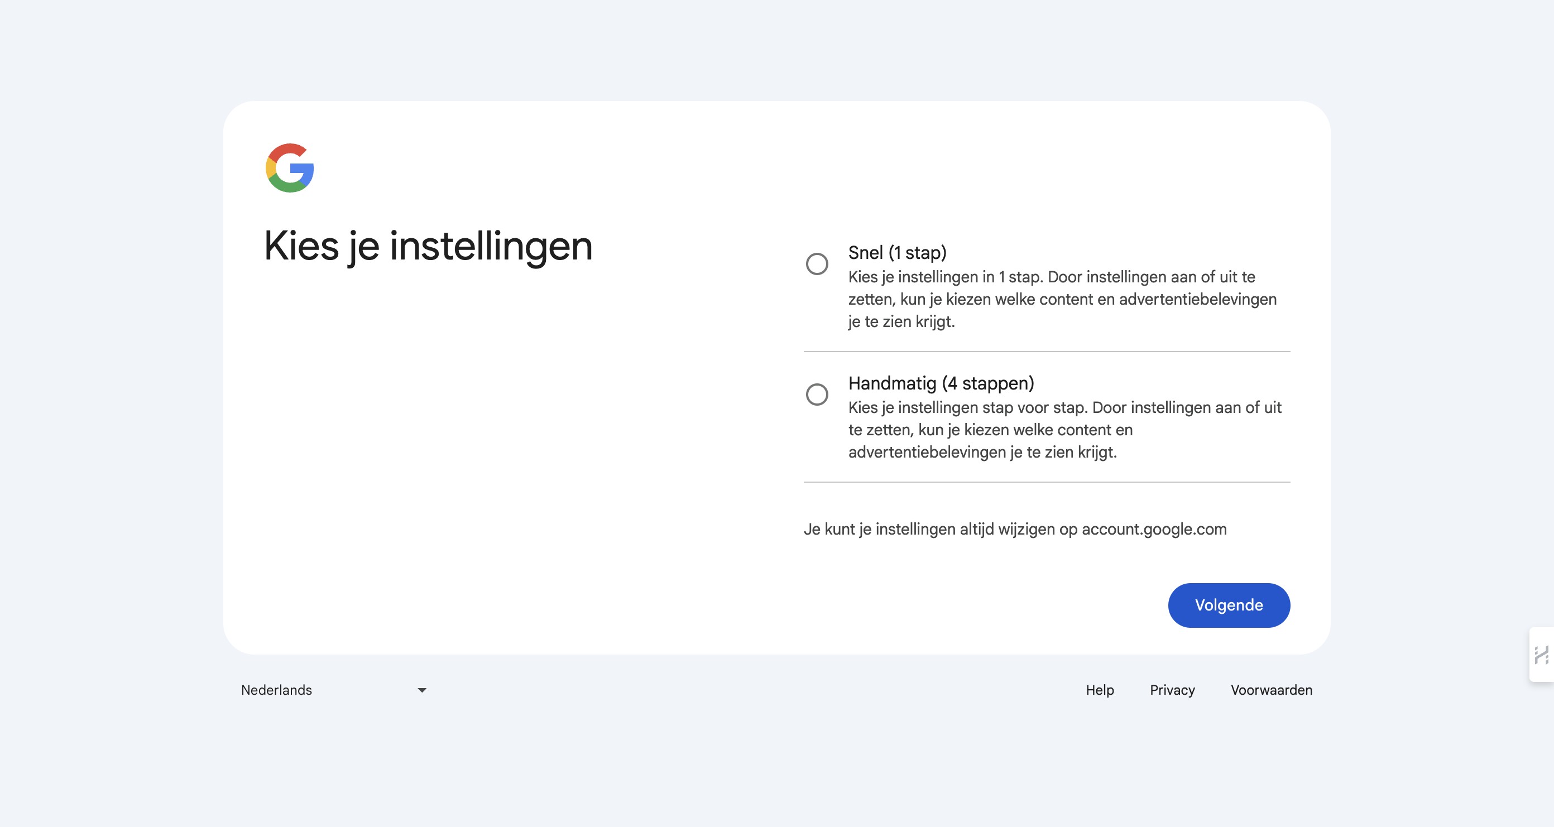Click the "Snel (1 stap)" option title

point(897,253)
